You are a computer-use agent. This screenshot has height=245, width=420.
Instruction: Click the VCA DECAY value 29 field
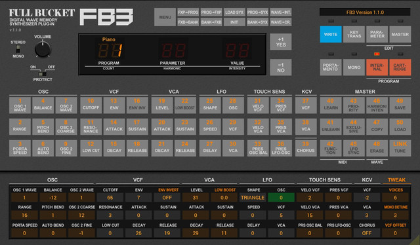pyautogui.click(x=196, y=233)
